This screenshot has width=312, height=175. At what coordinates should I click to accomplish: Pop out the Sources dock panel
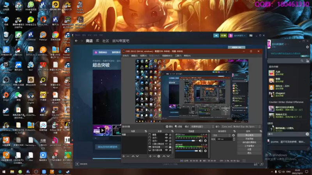pyautogui.click(x=172, y=131)
